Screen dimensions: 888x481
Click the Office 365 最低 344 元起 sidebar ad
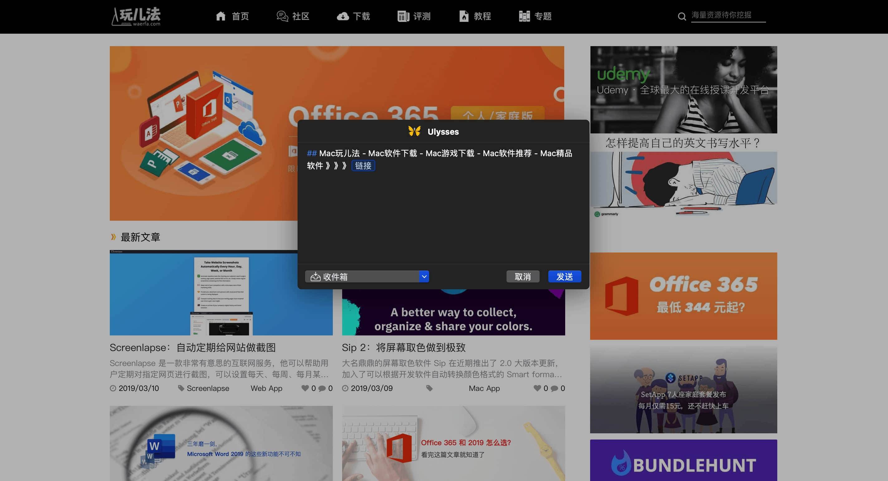tap(684, 296)
